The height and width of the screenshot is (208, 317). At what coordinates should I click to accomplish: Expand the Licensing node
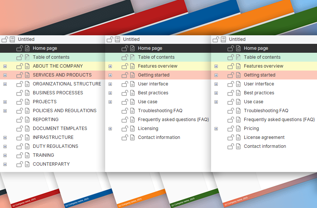[110, 129]
